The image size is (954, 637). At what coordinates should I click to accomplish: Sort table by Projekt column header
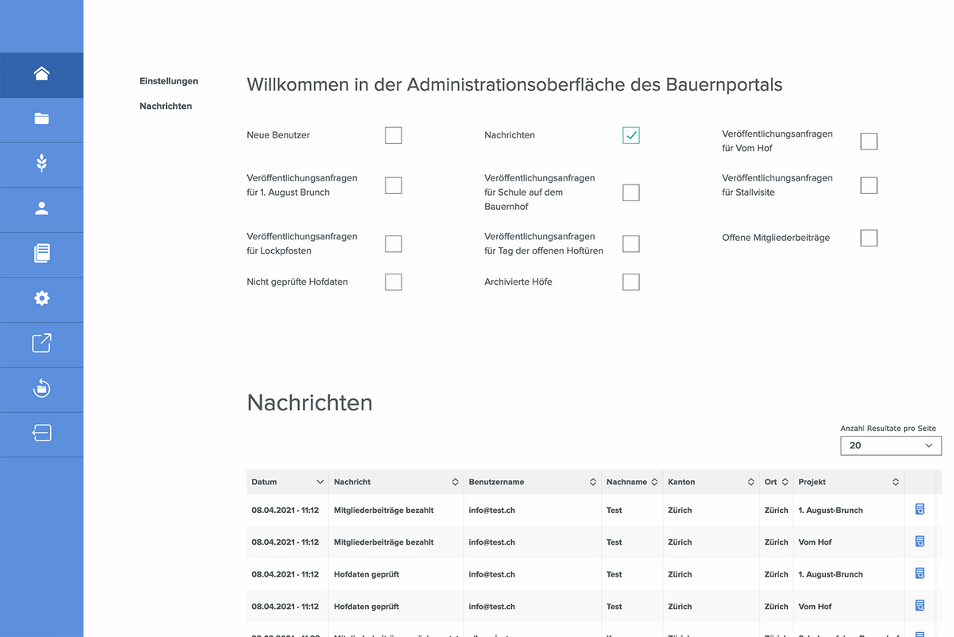tap(849, 482)
